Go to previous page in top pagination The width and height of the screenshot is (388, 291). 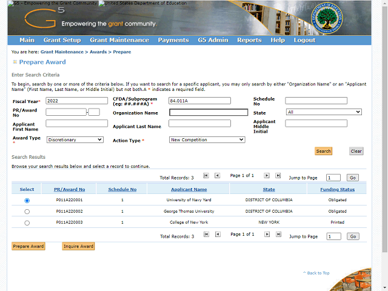217,175
